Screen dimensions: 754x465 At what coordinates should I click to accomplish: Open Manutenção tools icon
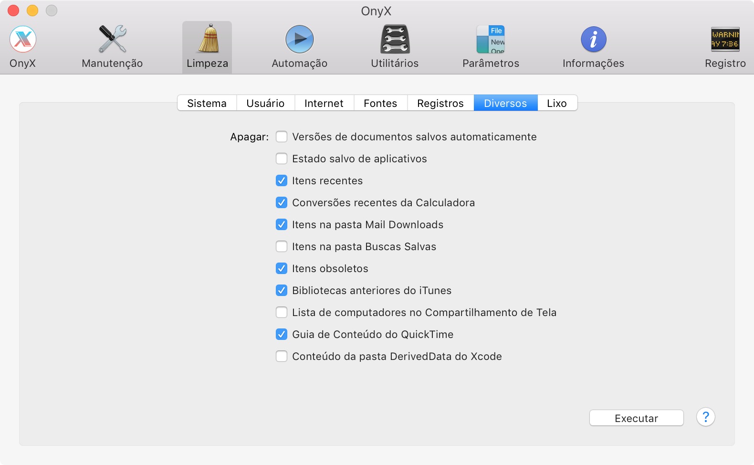[112, 39]
